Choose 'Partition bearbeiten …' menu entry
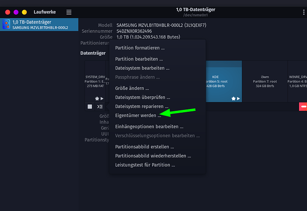307x211 pixels. (139, 59)
